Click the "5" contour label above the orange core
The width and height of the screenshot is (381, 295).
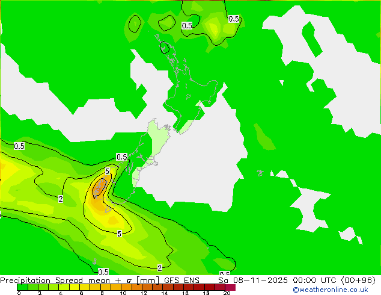108,172
